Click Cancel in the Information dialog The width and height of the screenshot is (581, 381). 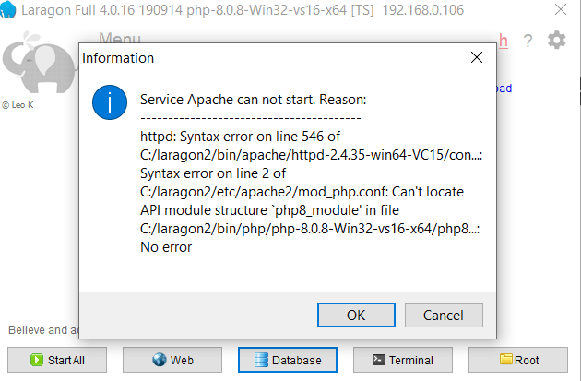coord(443,315)
